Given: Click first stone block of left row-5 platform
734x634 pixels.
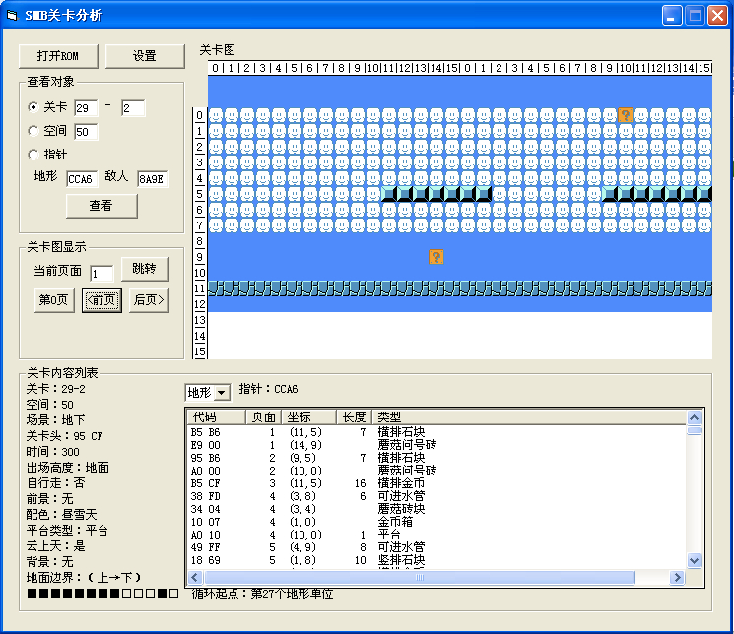Looking at the screenshot, I should coord(389,194).
